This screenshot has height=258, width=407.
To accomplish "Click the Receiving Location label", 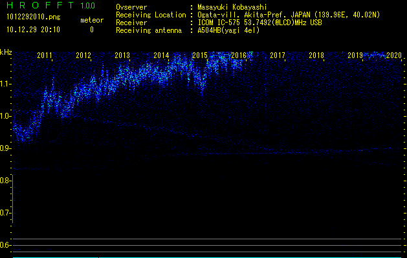I will click(151, 15).
